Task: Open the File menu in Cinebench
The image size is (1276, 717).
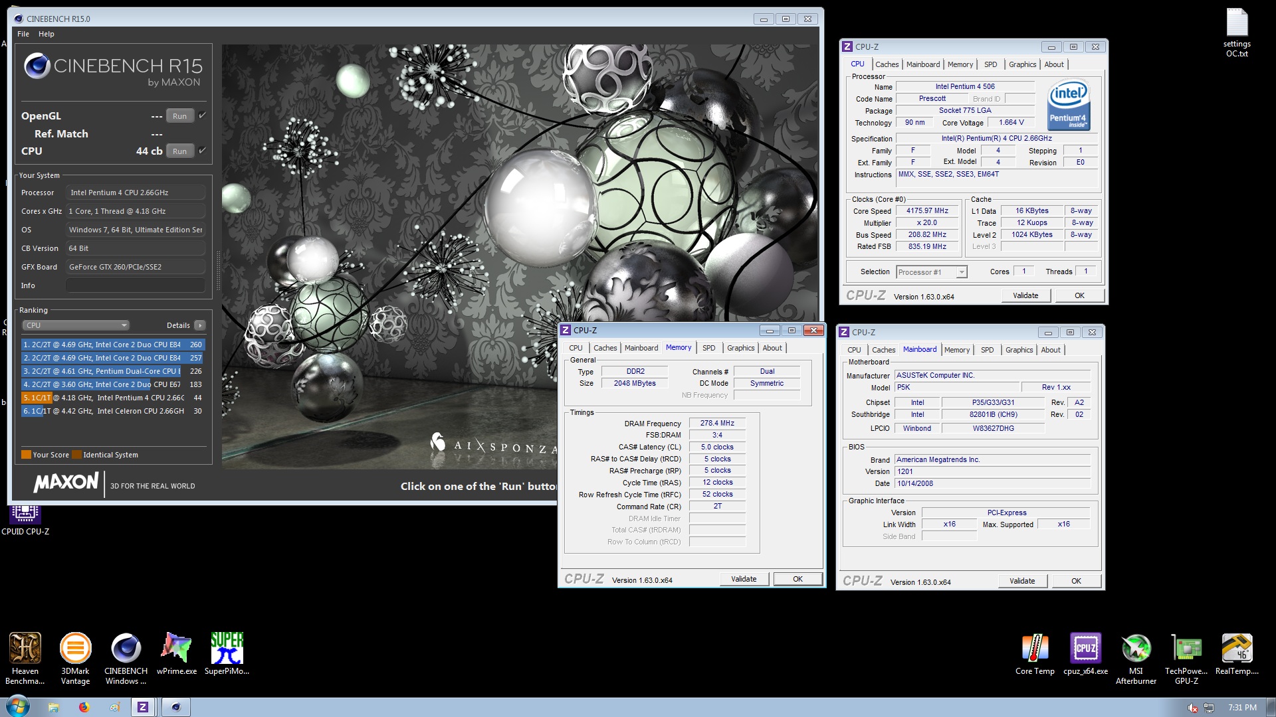Action: pyautogui.click(x=23, y=34)
